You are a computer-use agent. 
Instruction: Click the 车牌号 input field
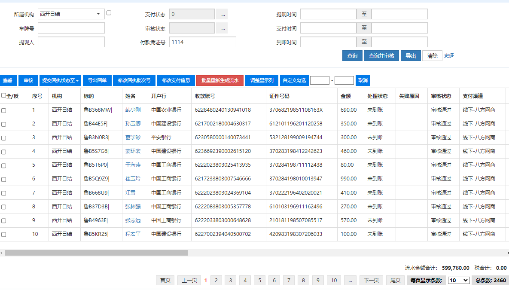pos(71,28)
